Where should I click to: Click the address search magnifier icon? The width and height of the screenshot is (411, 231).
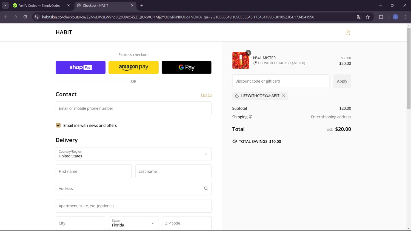tap(206, 189)
